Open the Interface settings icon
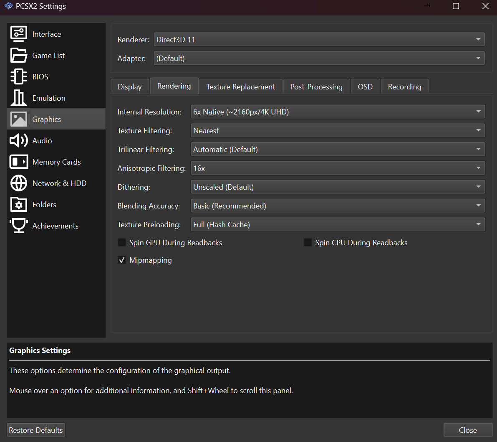 pos(19,34)
